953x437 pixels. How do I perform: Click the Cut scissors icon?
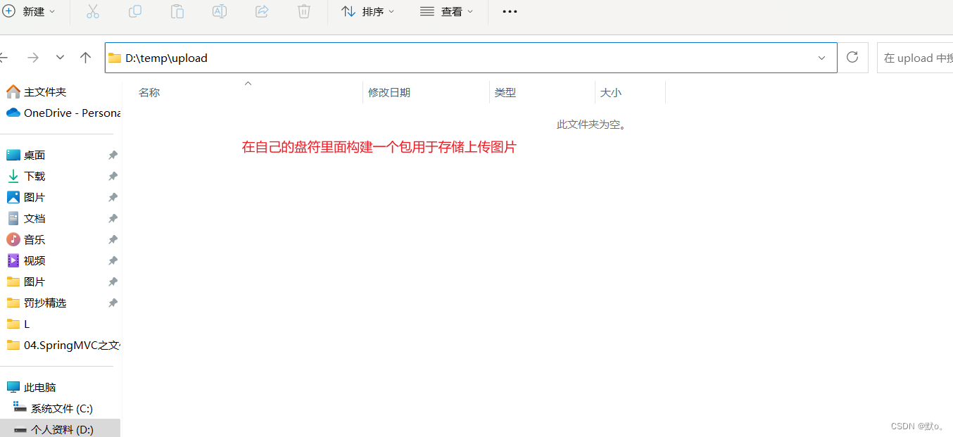pyautogui.click(x=93, y=11)
